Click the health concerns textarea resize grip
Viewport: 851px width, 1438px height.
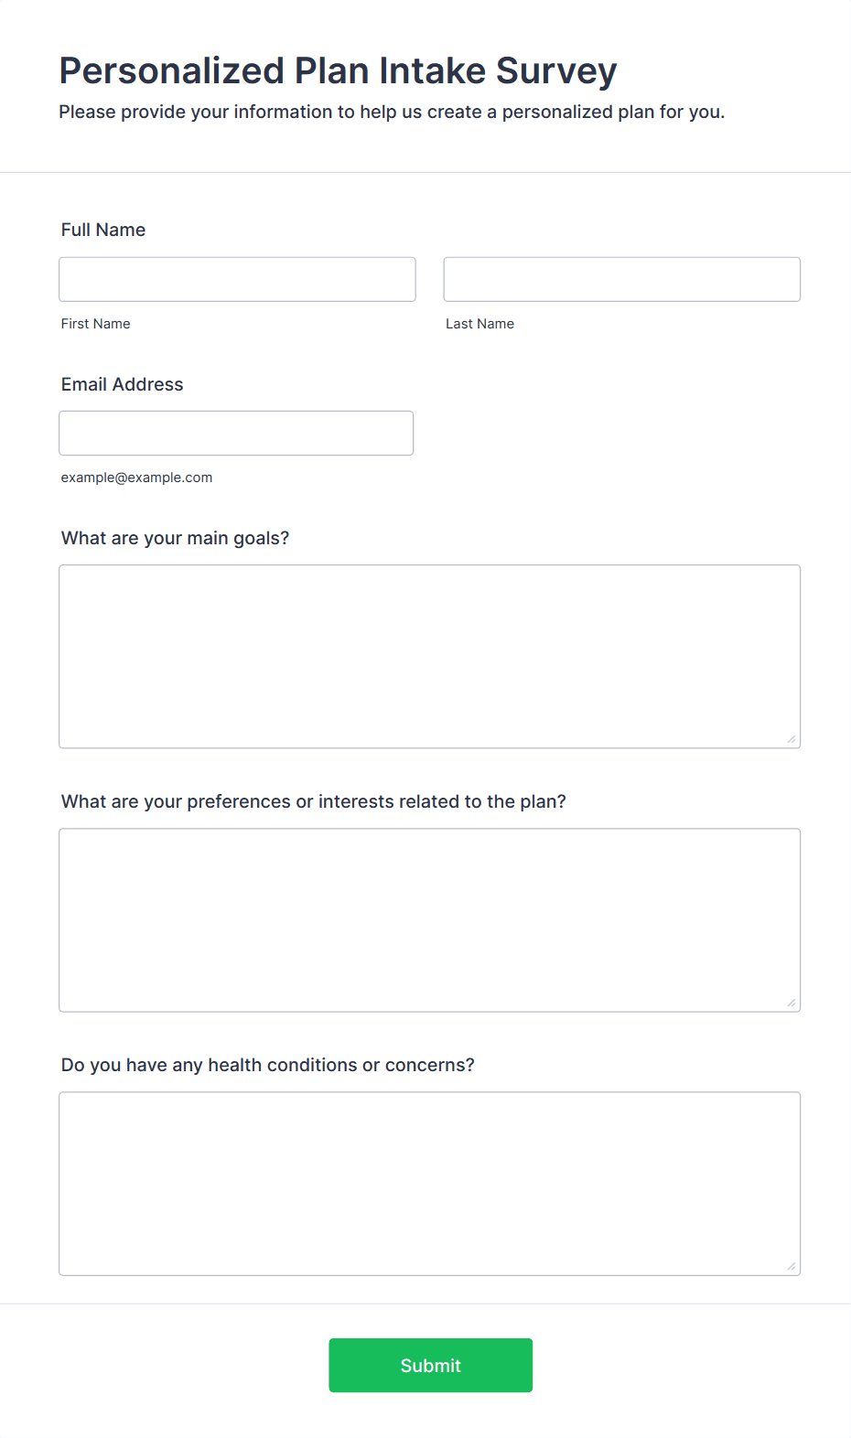(x=792, y=1266)
